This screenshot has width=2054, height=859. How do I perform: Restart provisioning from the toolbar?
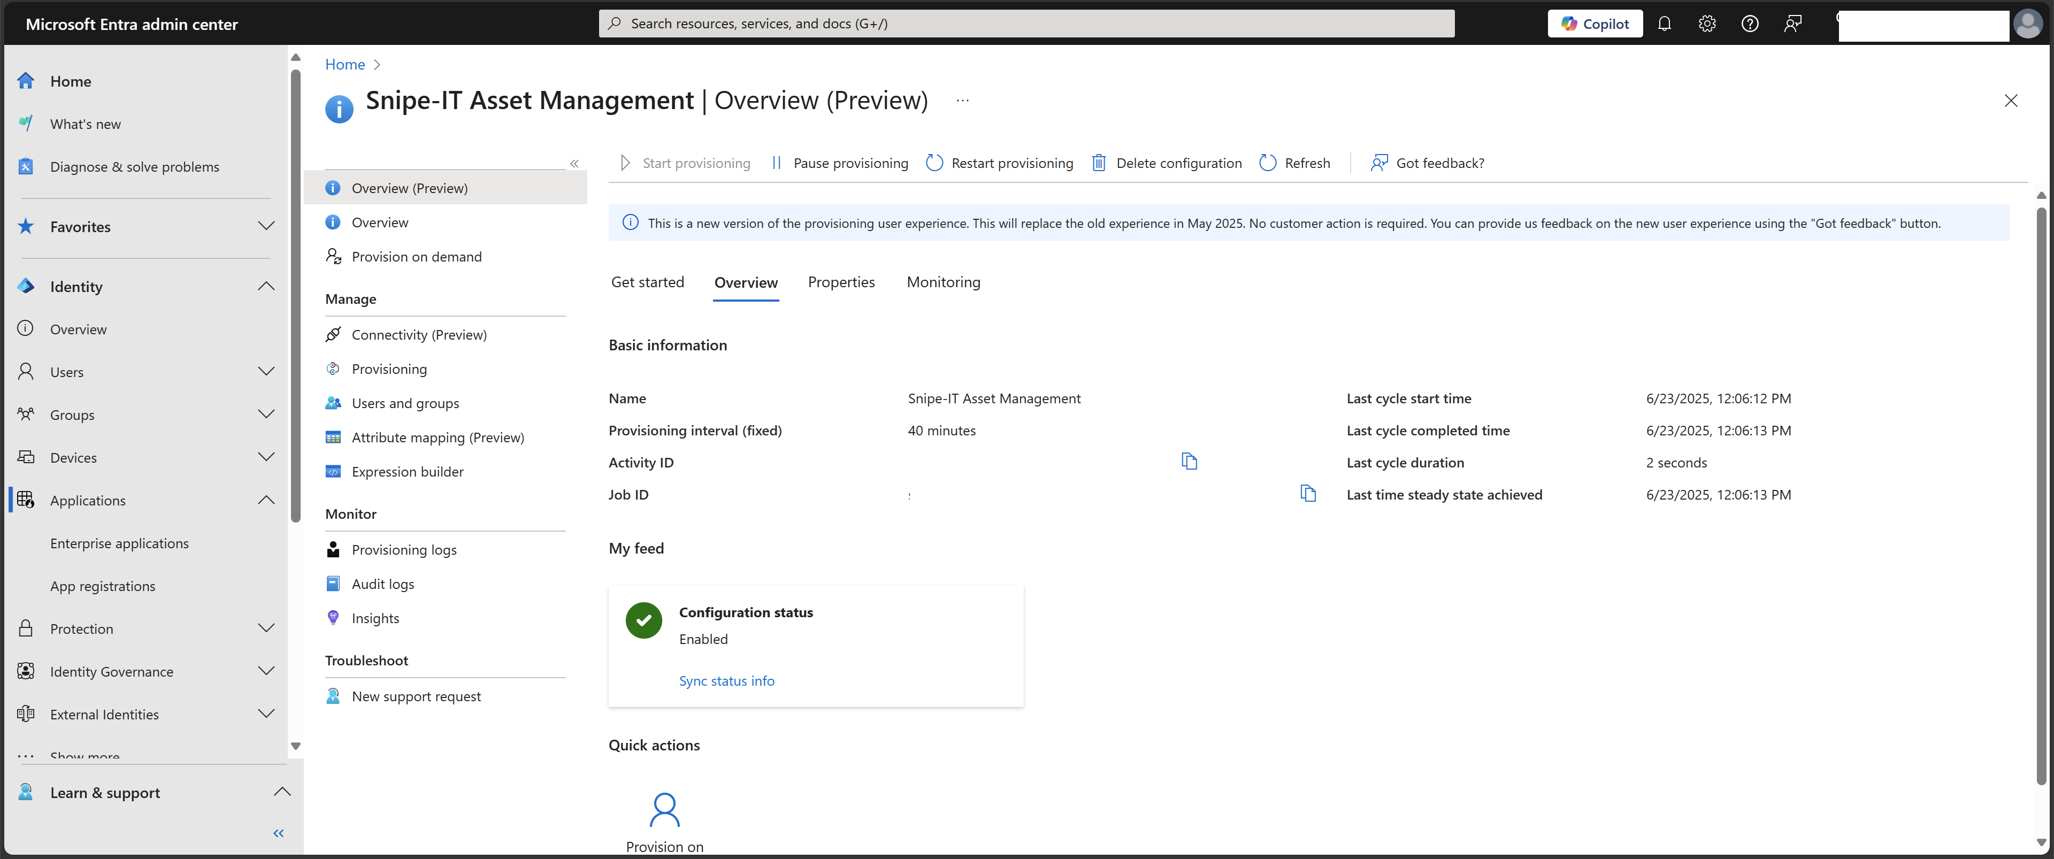click(x=1000, y=163)
